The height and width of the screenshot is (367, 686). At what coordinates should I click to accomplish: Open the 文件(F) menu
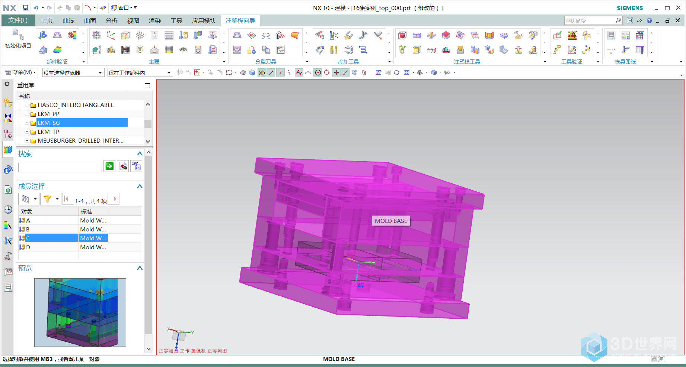(x=18, y=20)
